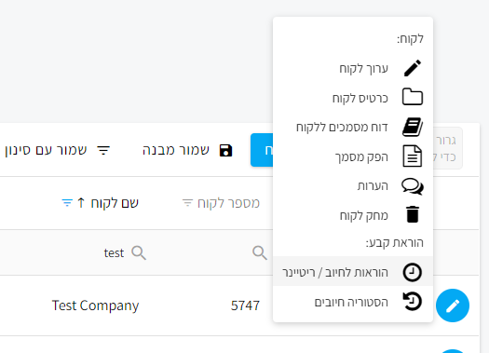Select the document icon for הפק מסמך

[413, 156]
